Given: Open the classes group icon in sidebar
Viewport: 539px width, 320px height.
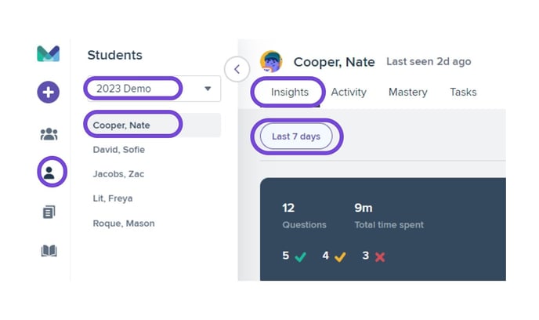Looking at the screenshot, I should point(49,134).
